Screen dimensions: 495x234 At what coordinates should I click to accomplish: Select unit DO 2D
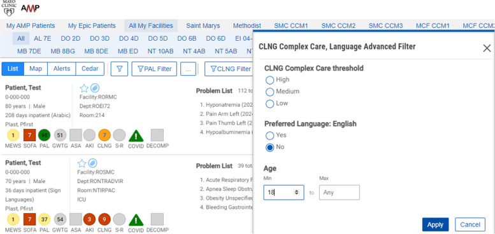[x=71, y=38]
